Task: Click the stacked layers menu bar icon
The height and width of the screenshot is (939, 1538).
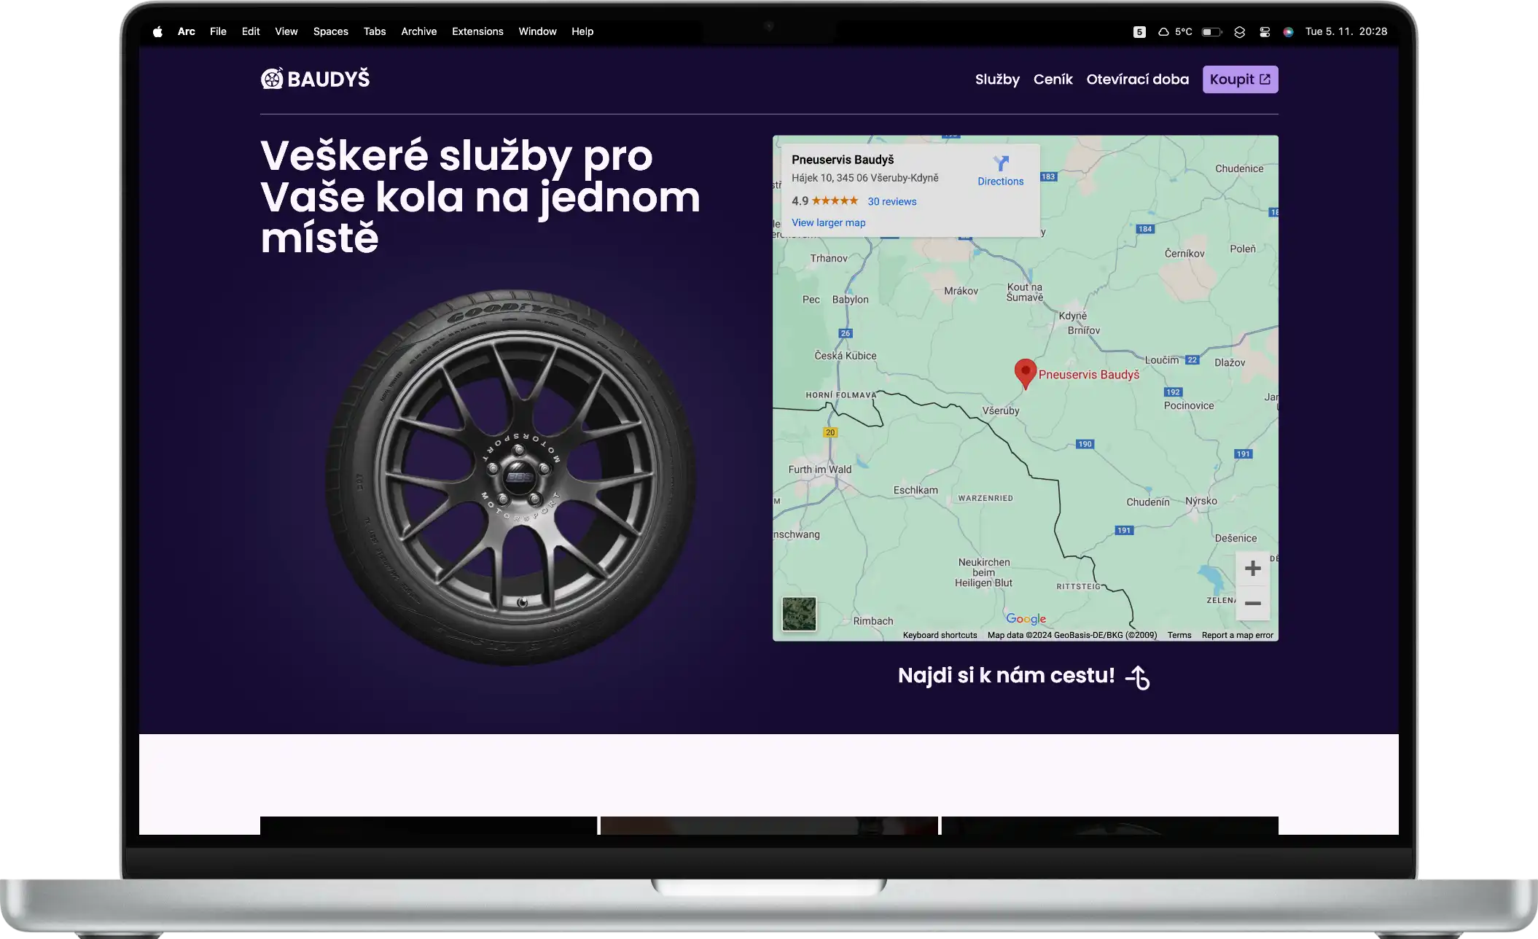Action: click(1239, 31)
